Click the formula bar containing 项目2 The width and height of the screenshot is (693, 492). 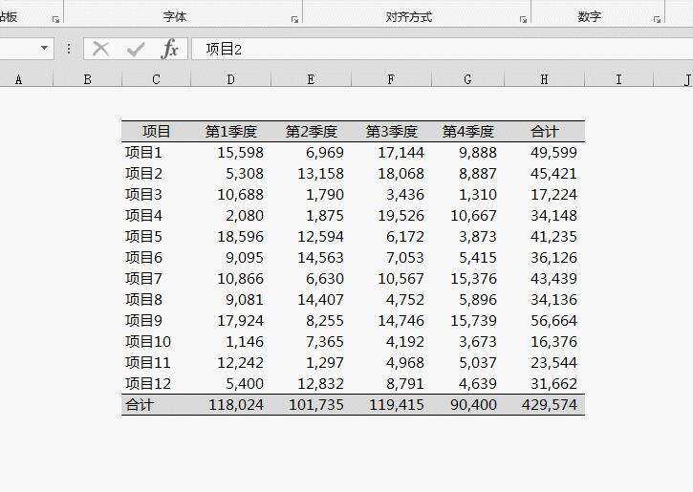coord(442,49)
